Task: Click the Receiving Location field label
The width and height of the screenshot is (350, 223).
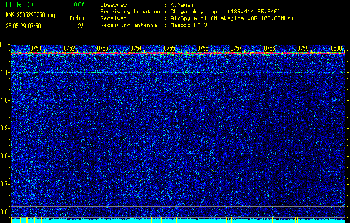Action: click(x=130, y=12)
